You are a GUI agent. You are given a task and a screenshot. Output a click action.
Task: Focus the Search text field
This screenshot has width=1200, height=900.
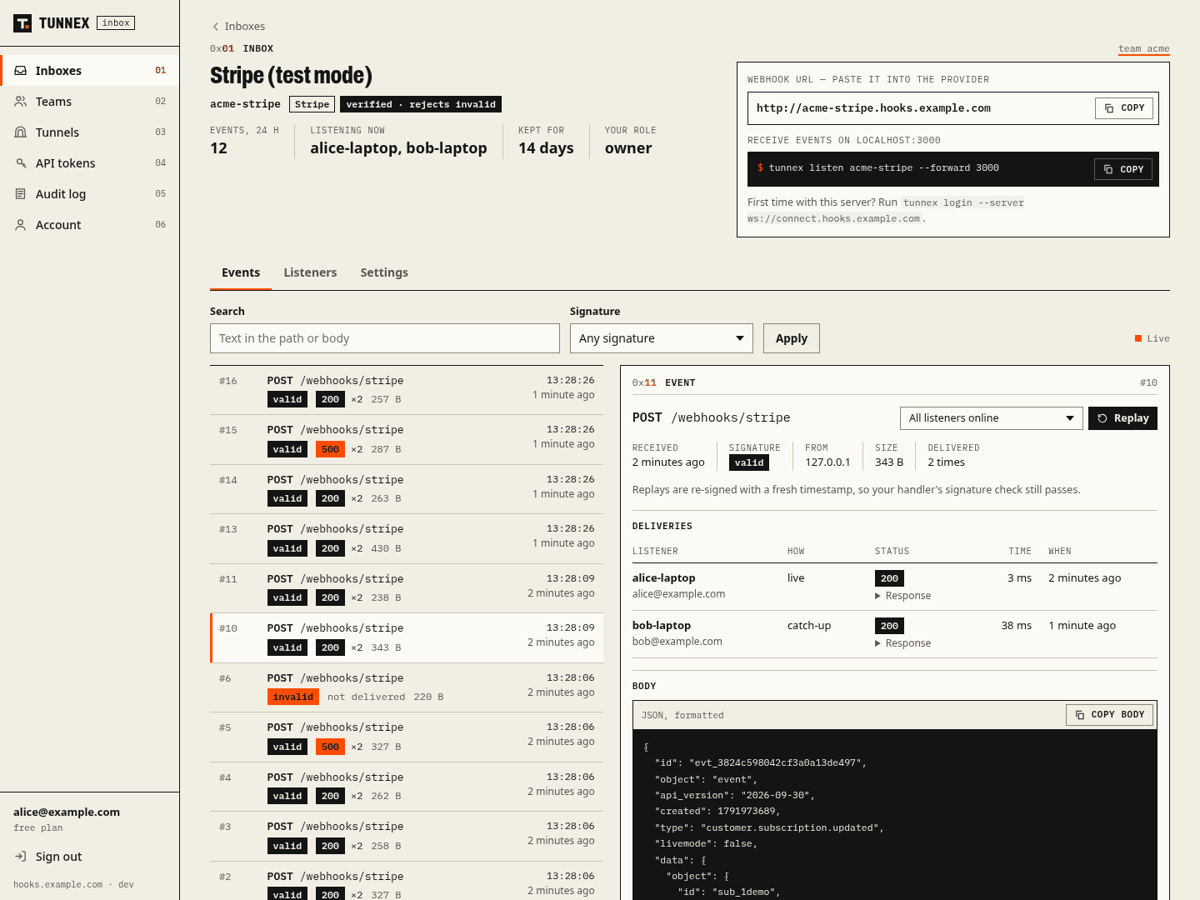coord(385,338)
